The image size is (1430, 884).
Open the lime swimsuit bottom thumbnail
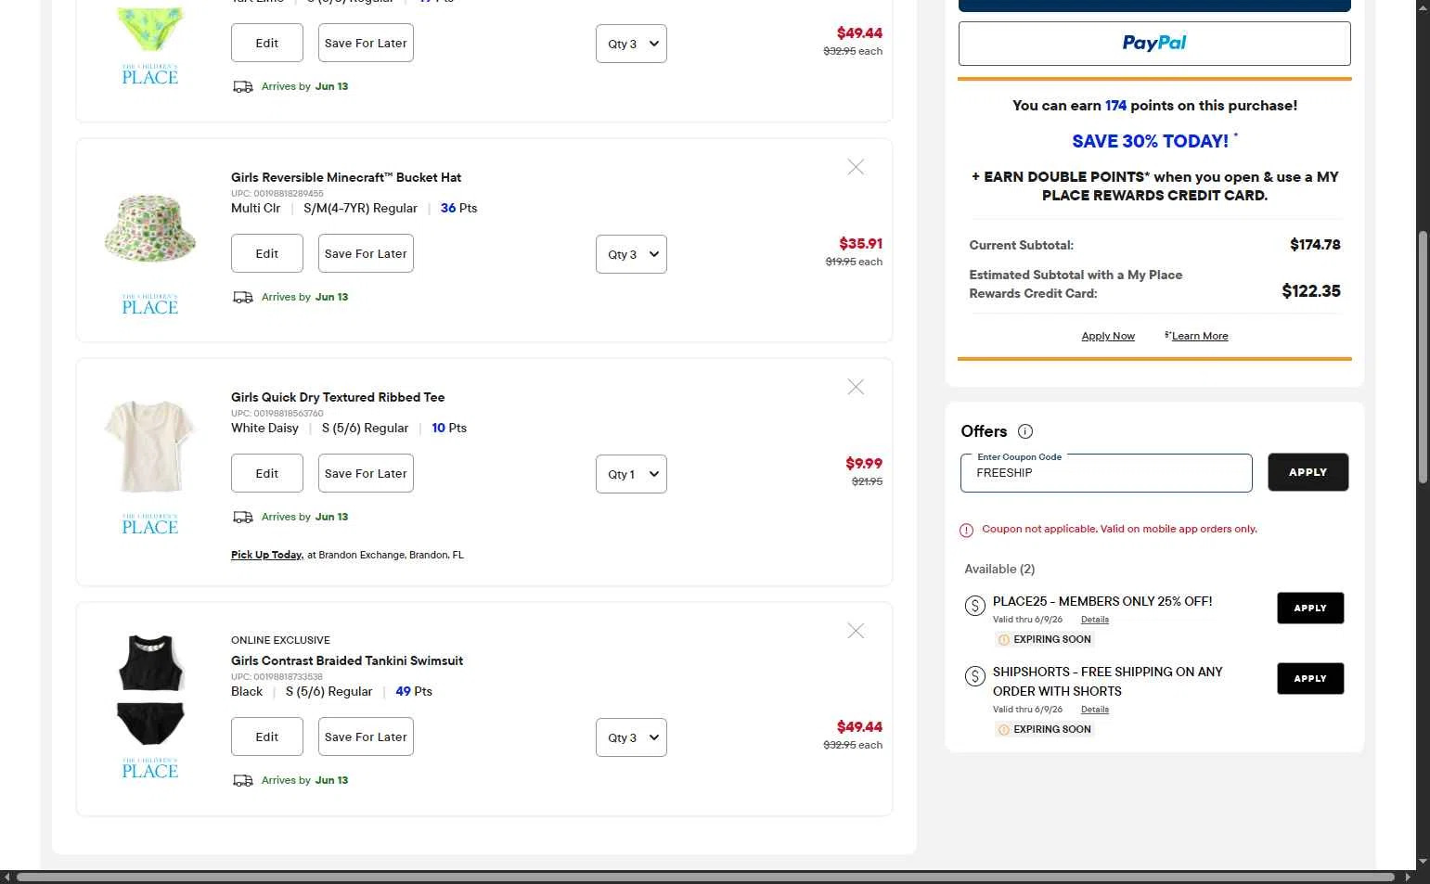click(x=149, y=28)
